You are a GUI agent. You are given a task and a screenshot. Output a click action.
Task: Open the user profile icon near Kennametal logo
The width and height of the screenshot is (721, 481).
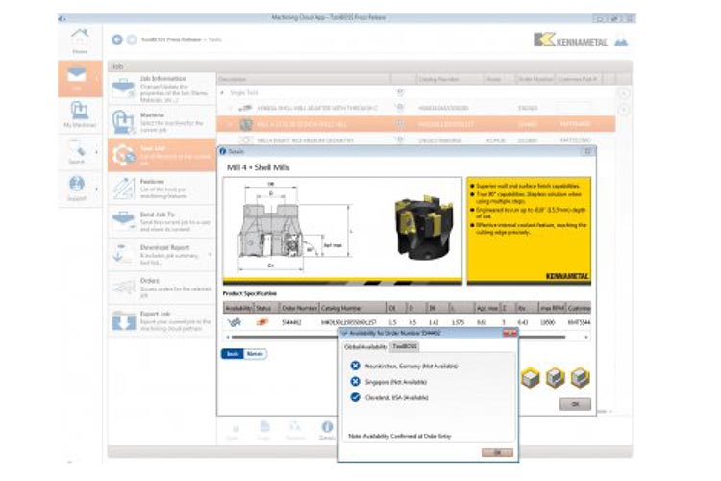(x=621, y=40)
